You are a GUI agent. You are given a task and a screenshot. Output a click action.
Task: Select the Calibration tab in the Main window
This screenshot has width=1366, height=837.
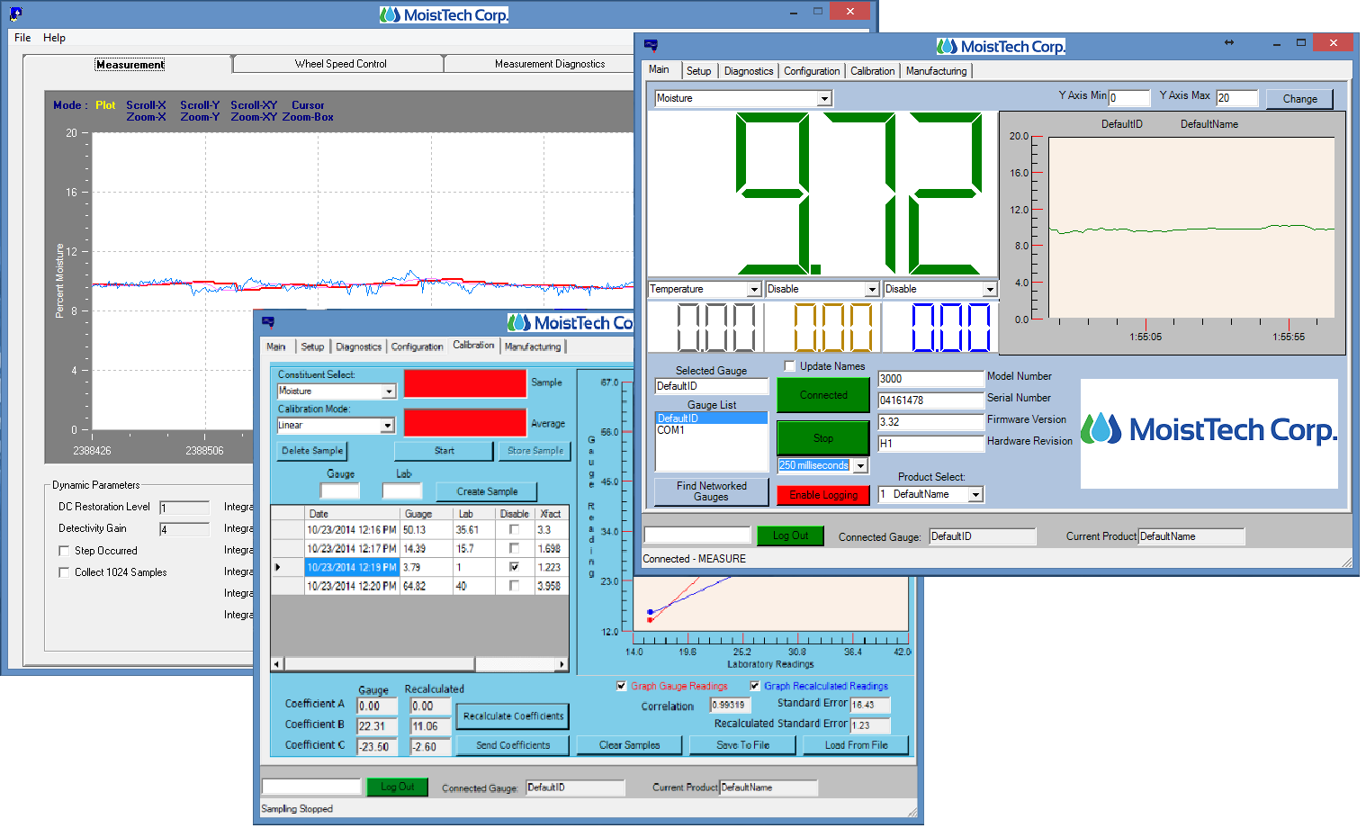[873, 71]
